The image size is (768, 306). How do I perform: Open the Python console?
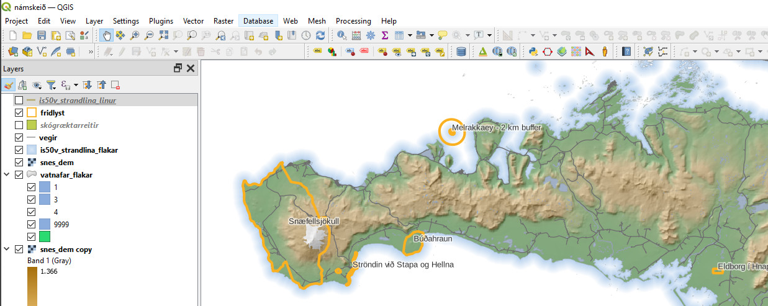[x=533, y=52]
